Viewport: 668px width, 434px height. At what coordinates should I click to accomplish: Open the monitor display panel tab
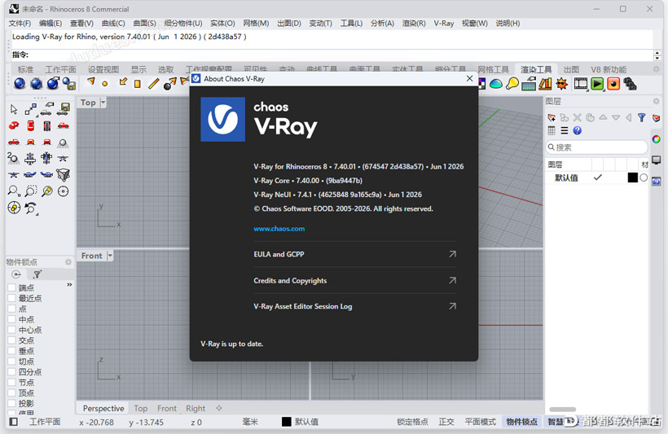click(657, 160)
